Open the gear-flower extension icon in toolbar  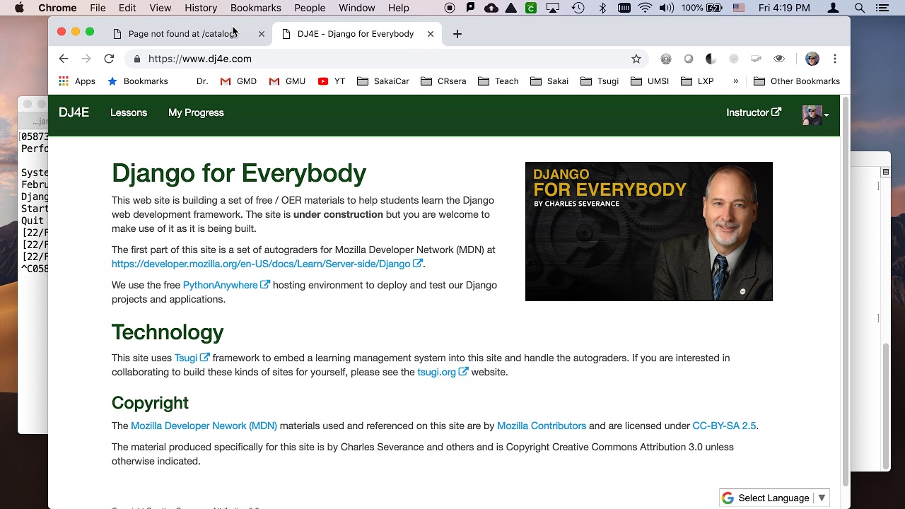(x=665, y=59)
